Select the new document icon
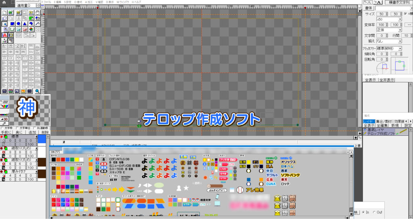The height and width of the screenshot is (219, 413). pyautogui.click(x=4, y=12)
